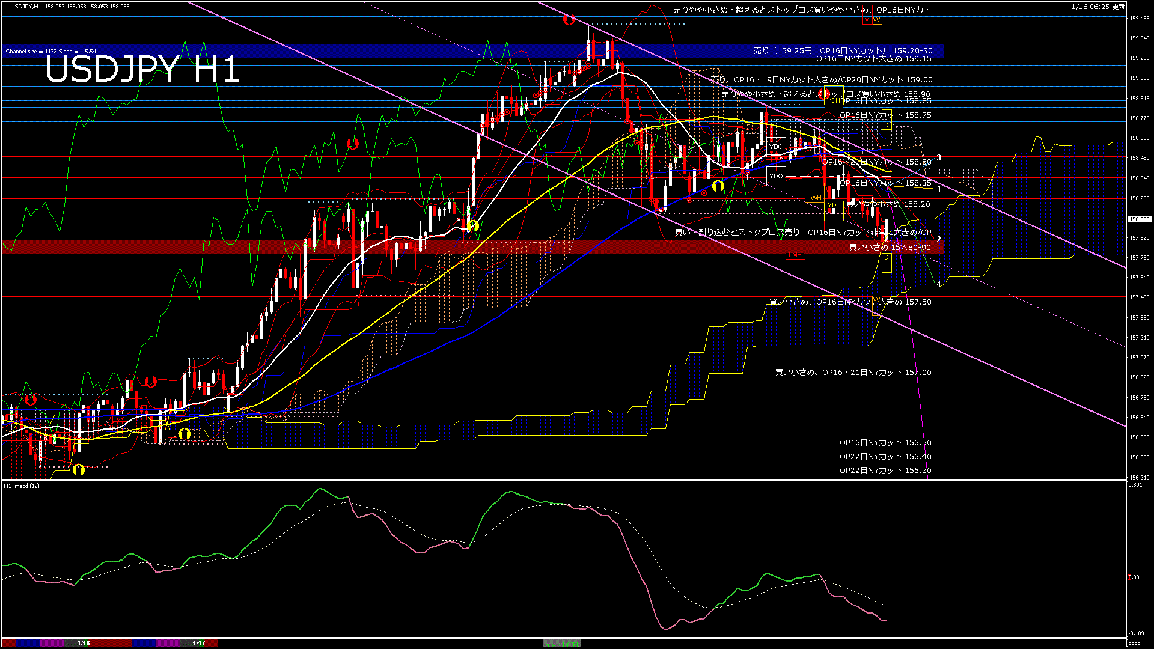1154x649 pixels.
Task: Select the 1/16 date segment
Action: point(84,643)
